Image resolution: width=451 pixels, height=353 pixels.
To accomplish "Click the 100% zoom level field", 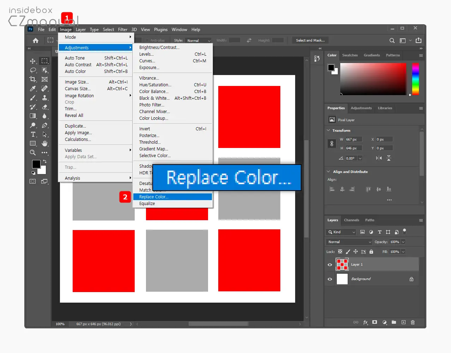I will tap(60, 324).
